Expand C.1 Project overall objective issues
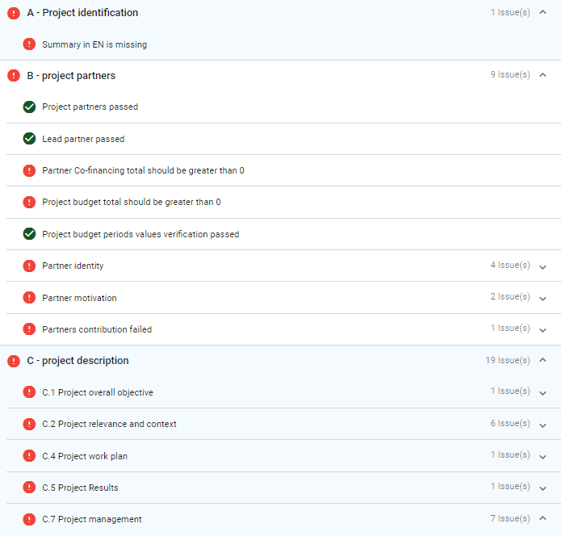This screenshot has height=536, width=562. pyautogui.click(x=543, y=392)
